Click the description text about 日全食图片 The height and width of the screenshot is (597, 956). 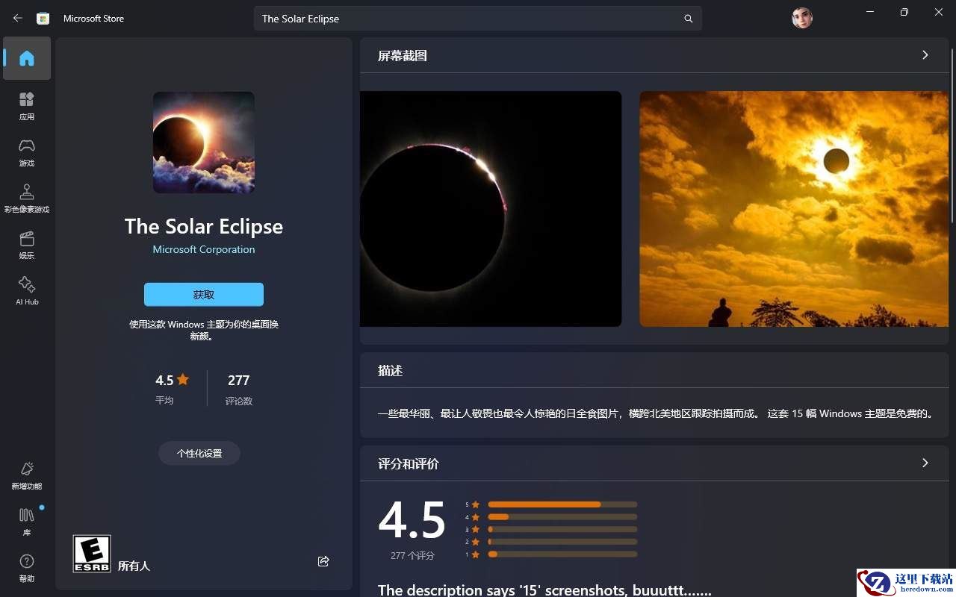coord(657,413)
